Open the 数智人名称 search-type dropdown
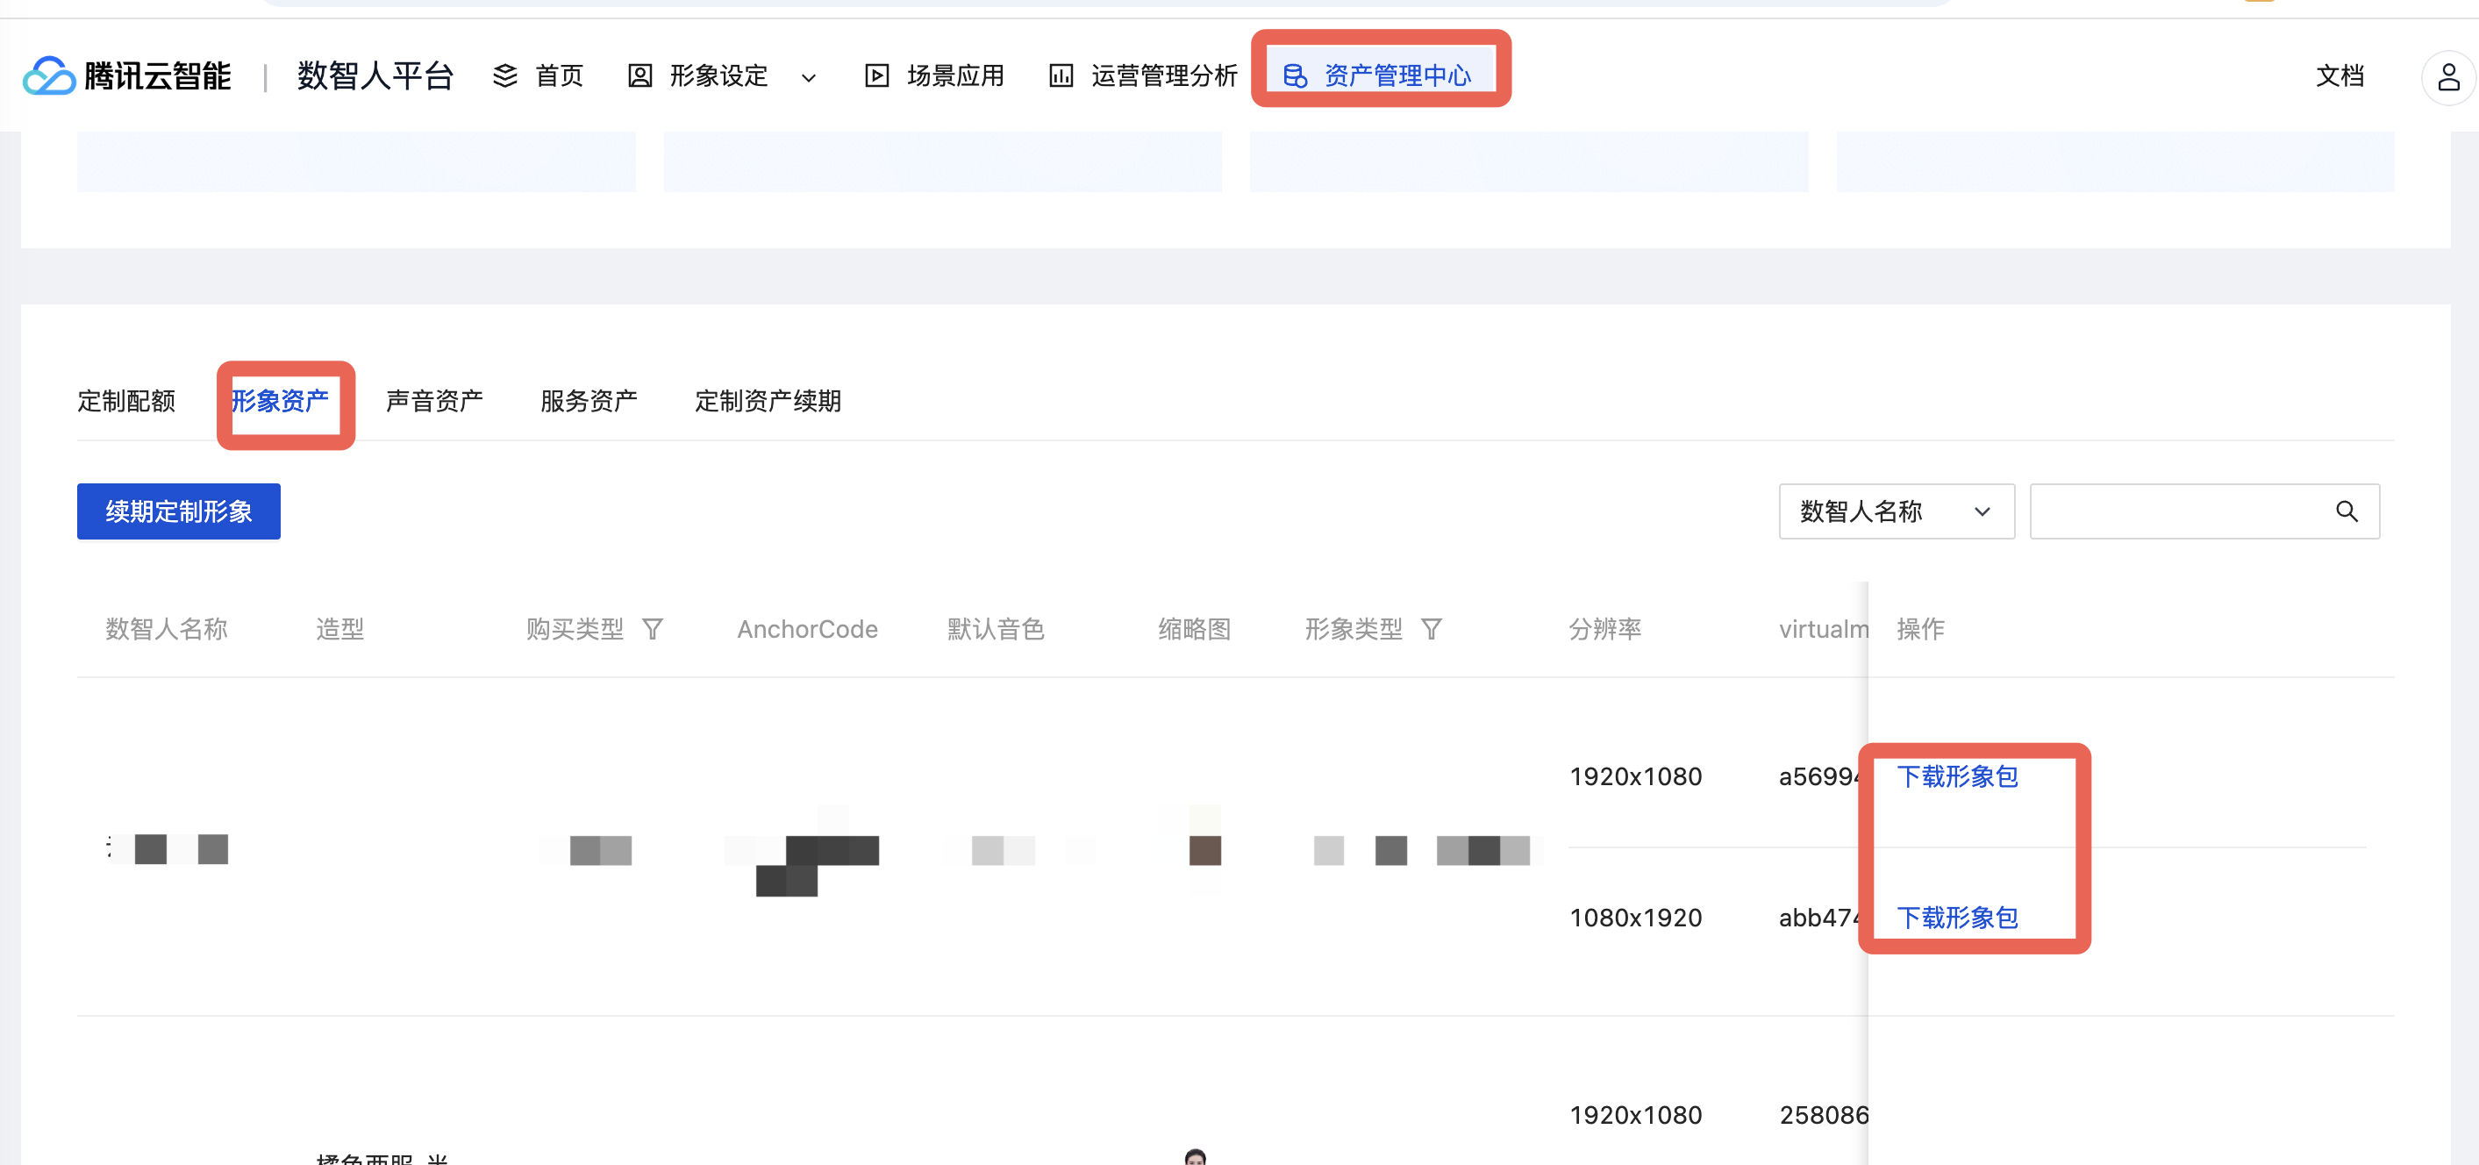 click(x=1895, y=511)
